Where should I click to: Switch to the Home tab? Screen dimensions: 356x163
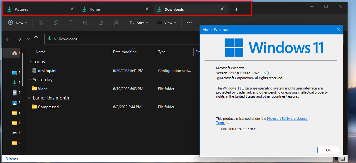(116, 9)
